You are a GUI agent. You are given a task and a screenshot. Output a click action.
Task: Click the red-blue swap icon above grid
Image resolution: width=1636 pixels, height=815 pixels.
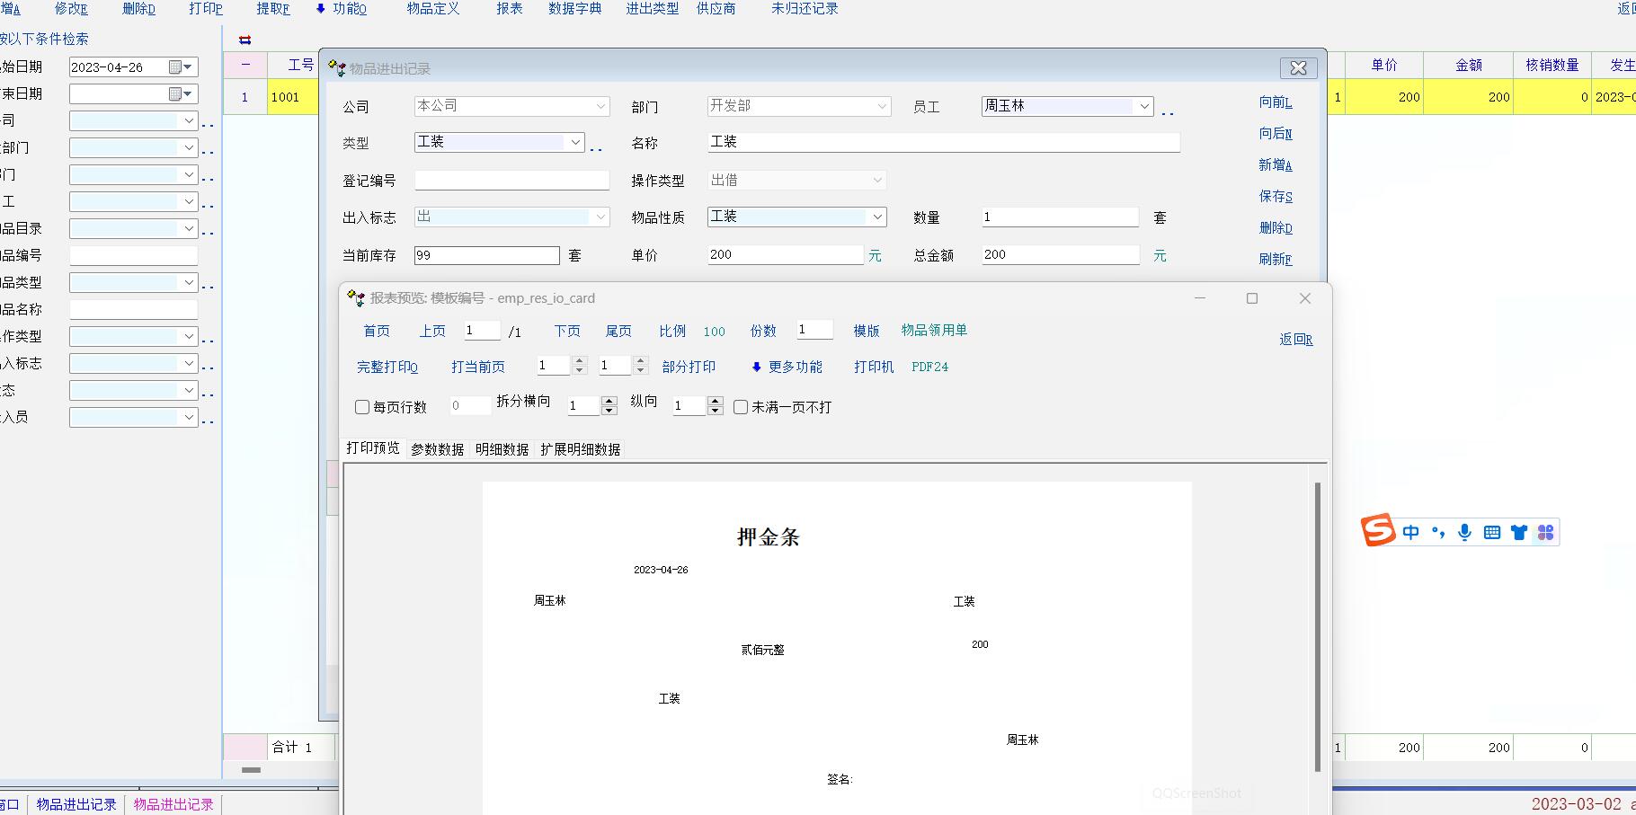245,40
